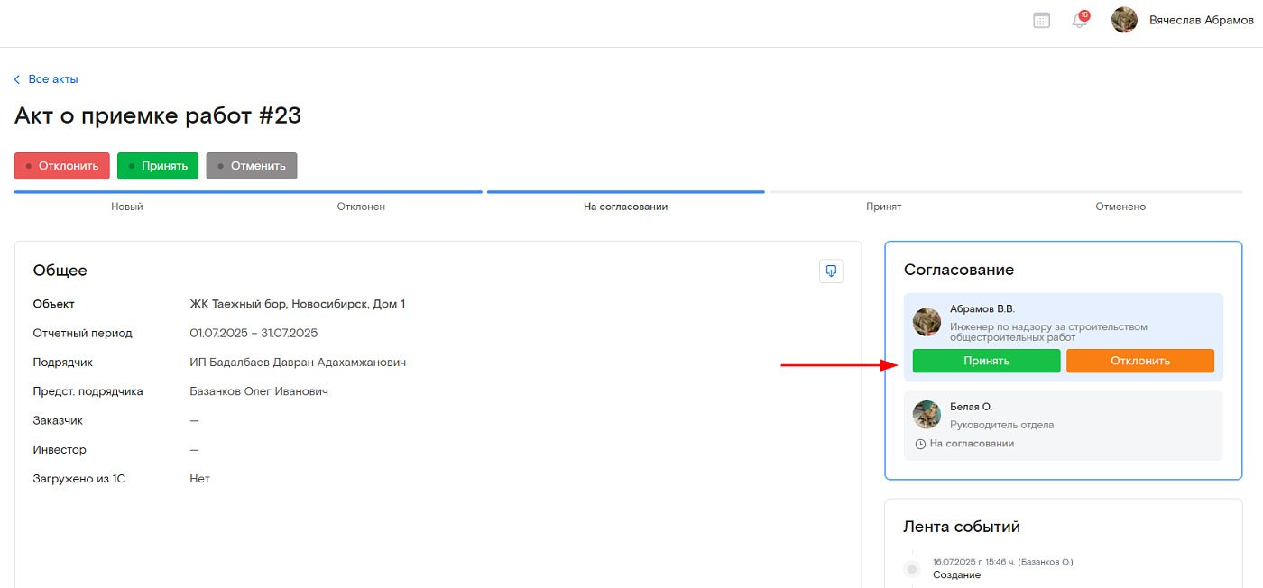Click orange Отклонить in Согласование panel
Screen dimensions: 1263x588
pos(1139,361)
